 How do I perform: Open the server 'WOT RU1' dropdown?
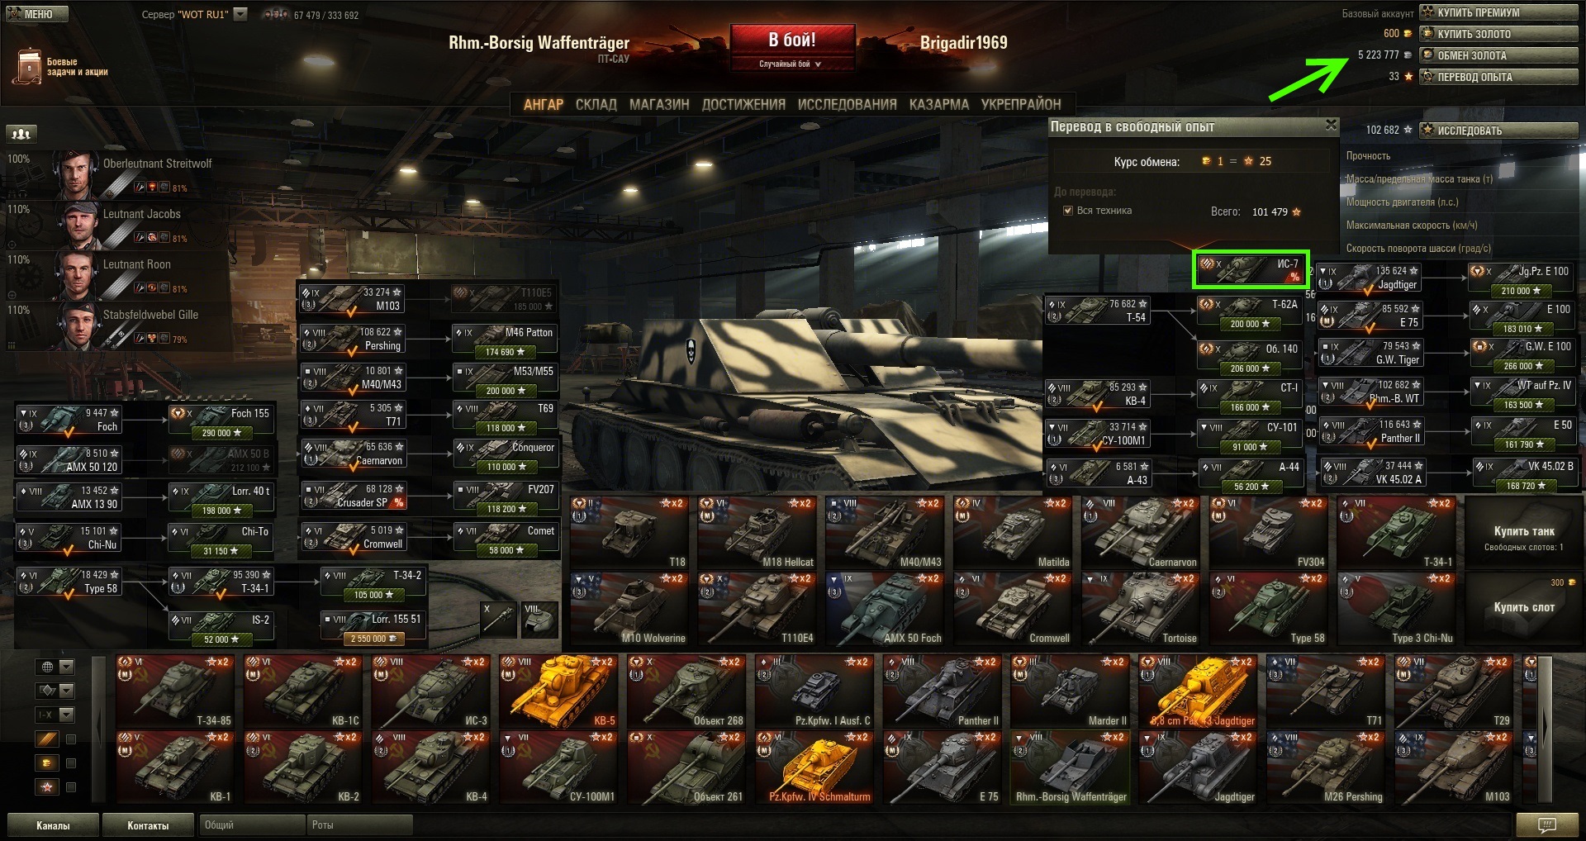point(240,14)
